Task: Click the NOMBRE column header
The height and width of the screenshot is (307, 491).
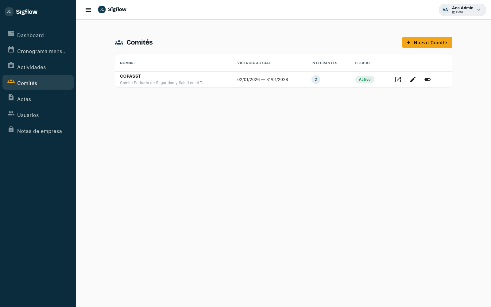Action: point(128,63)
